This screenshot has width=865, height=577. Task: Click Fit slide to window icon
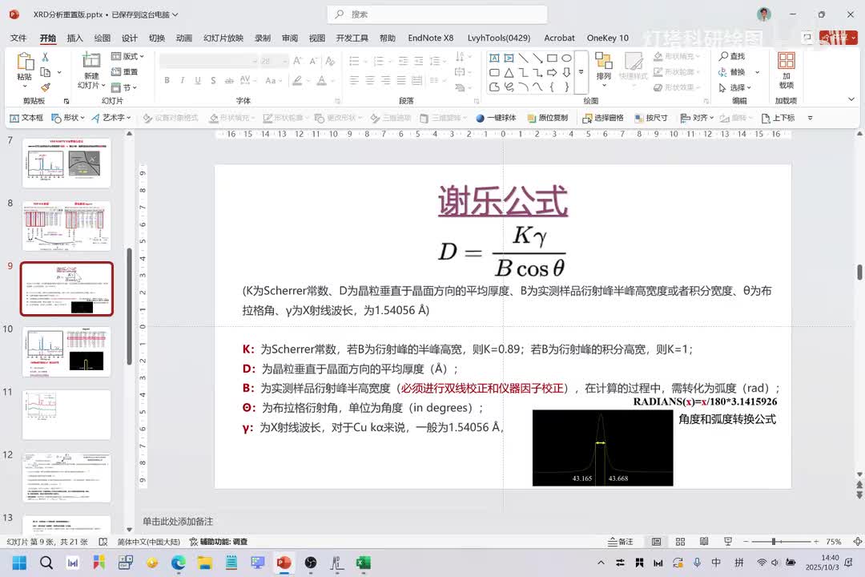[857, 542]
